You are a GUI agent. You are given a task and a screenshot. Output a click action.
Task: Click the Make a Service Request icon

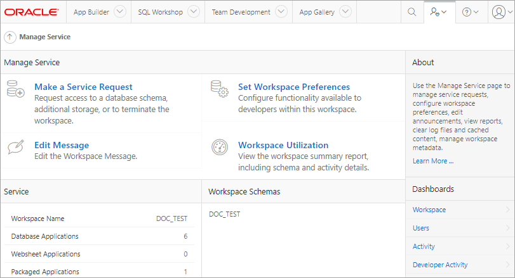(x=15, y=90)
